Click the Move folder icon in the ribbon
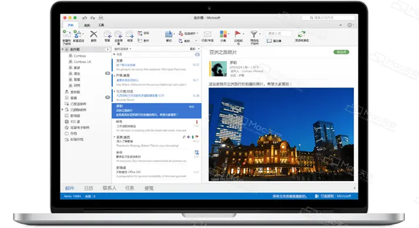 click(x=169, y=34)
